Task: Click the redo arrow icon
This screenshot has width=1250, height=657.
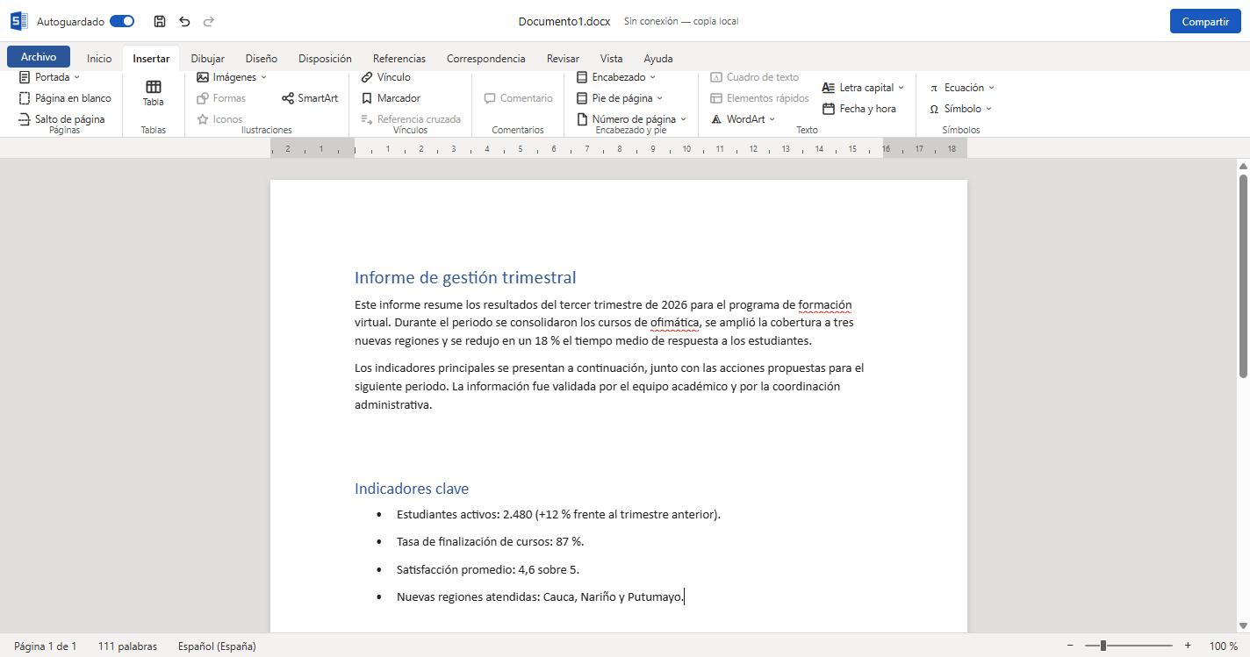Action: pos(209,21)
